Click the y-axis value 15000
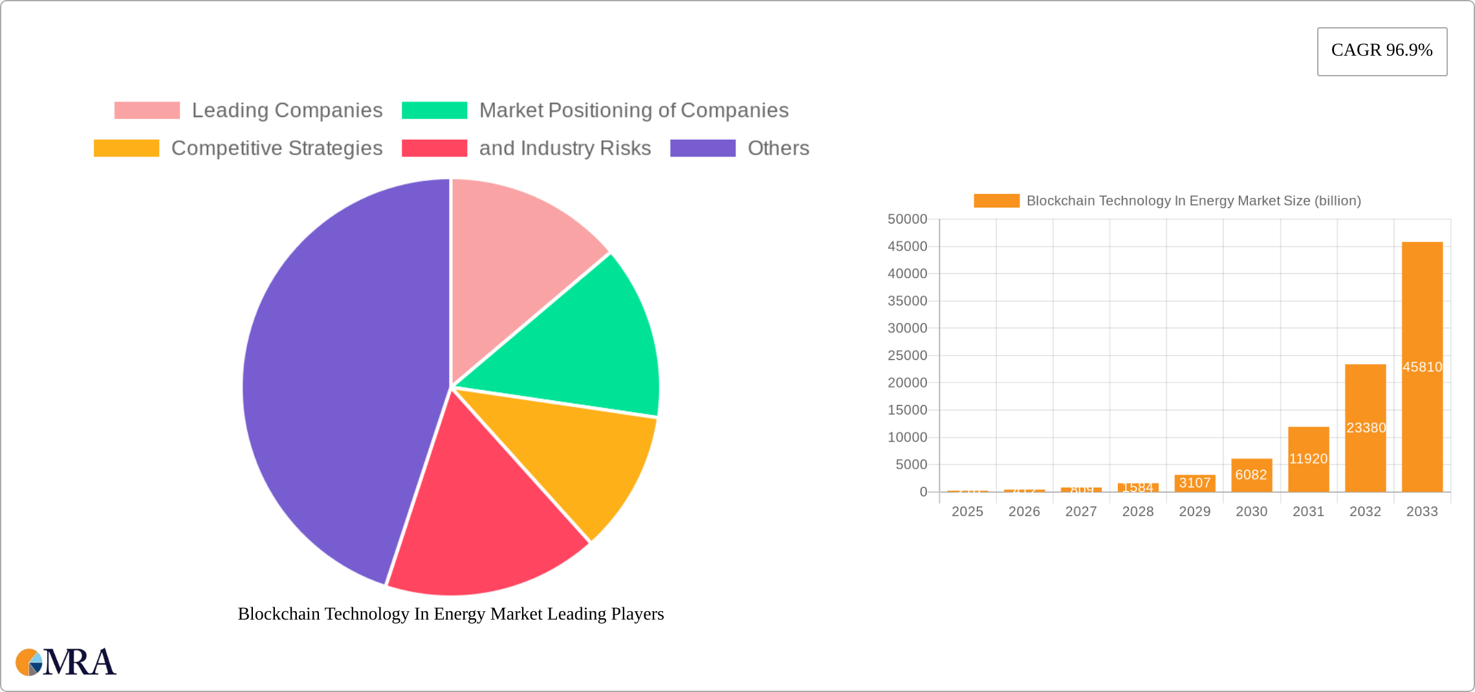 click(907, 410)
